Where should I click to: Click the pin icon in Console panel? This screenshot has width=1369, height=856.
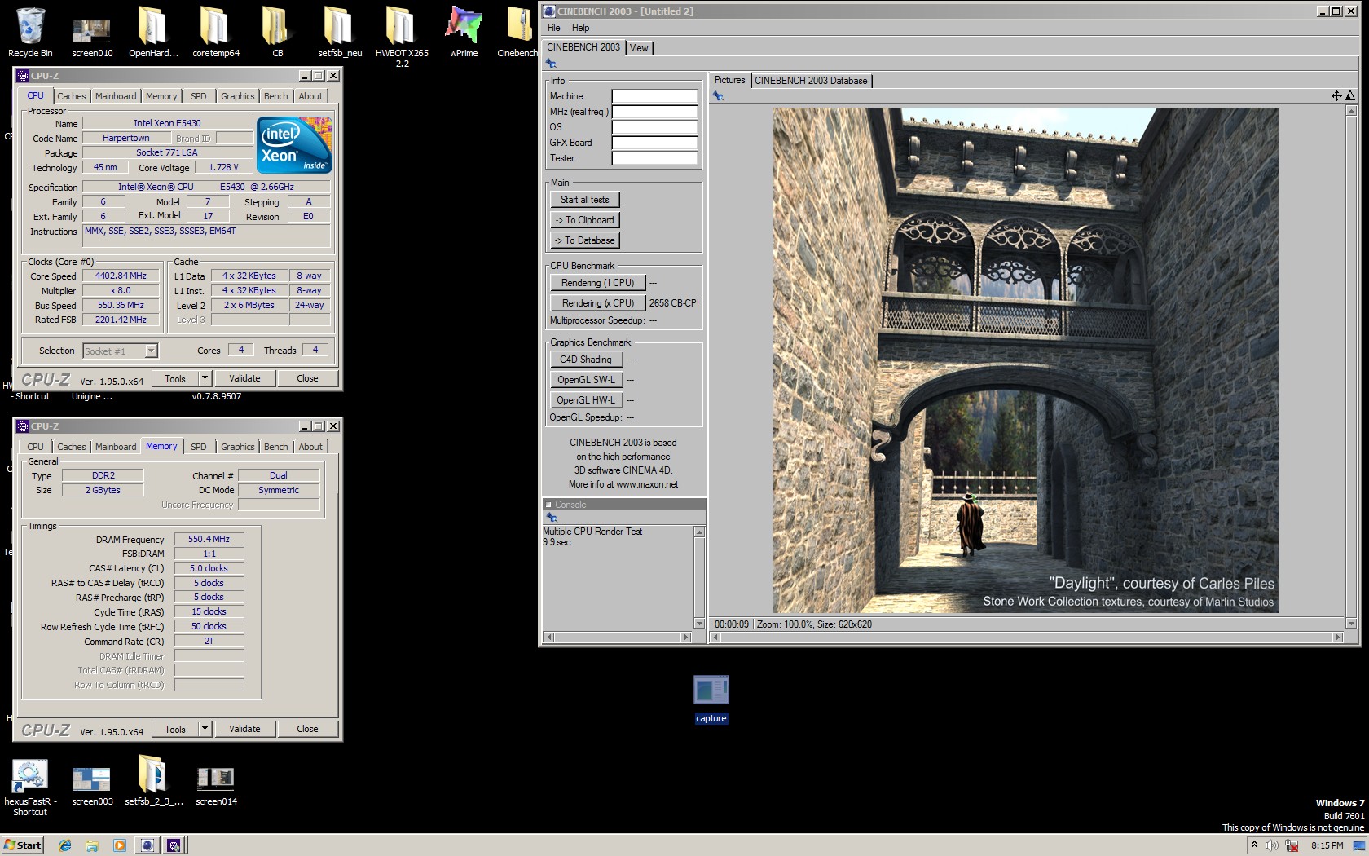(551, 518)
